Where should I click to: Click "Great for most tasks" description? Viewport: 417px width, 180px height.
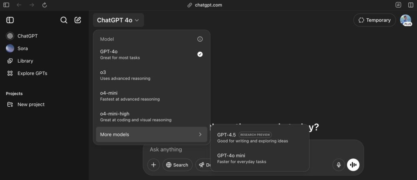point(120,58)
